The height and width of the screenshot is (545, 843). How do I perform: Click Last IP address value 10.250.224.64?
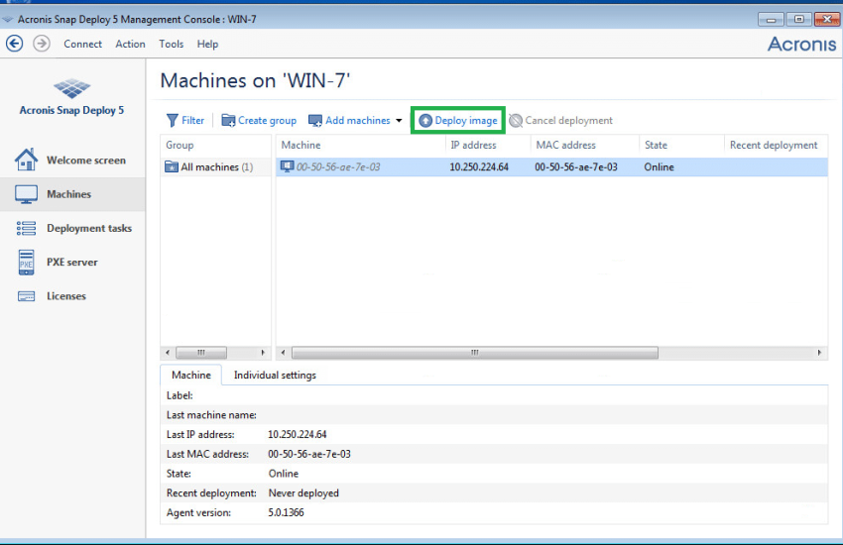298,434
